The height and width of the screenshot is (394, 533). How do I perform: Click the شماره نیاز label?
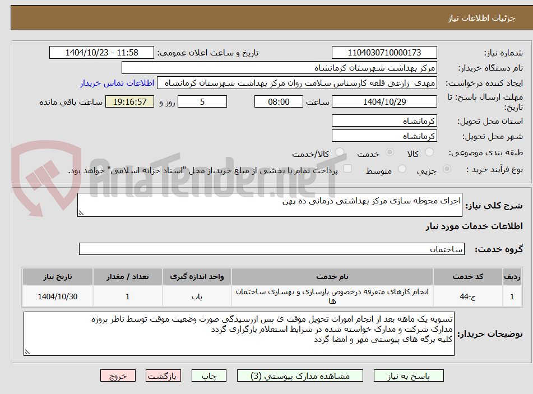pos(503,53)
